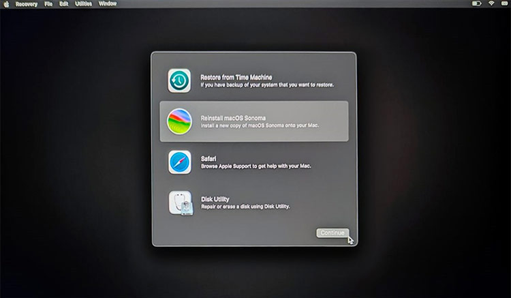Choose the "Reinstall macOS Sonoma" title text
Viewport: 511px width, 298px height.
pos(232,118)
